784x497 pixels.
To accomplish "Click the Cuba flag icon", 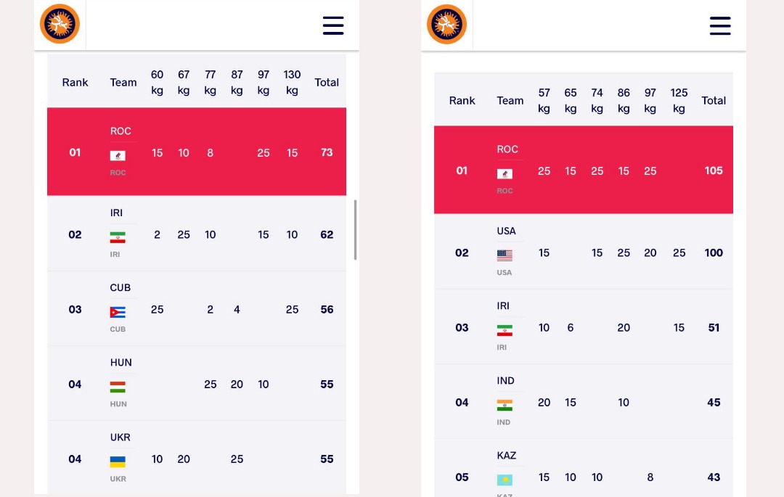I will (118, 312).
